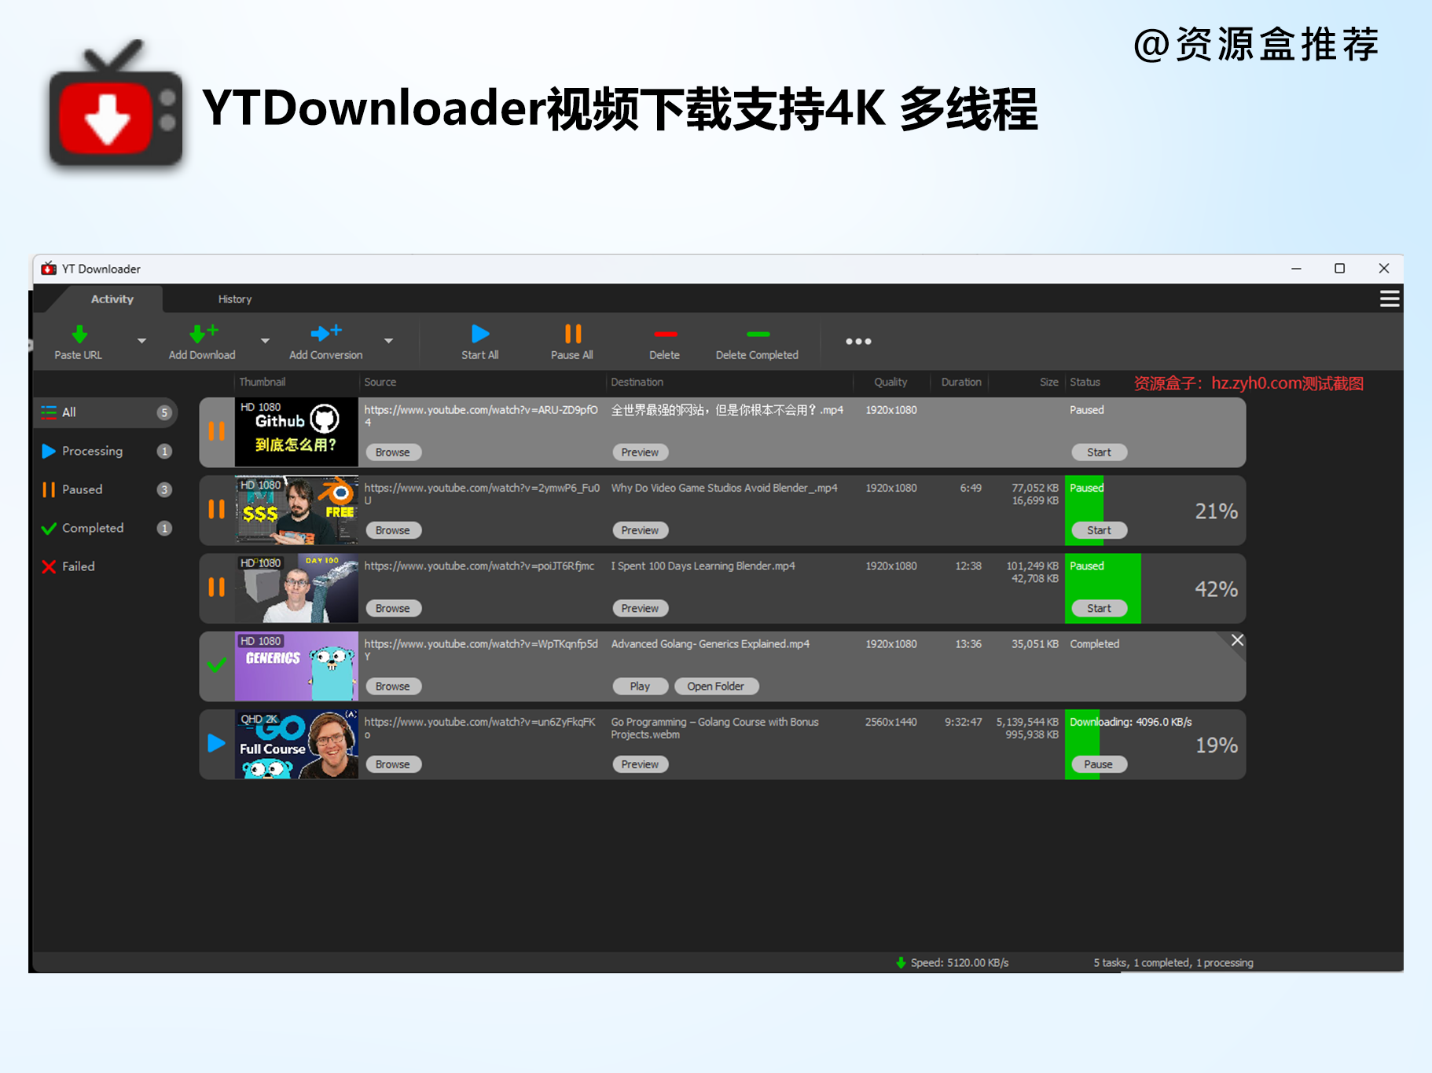Open the three-dots more options toolbar button
The image size is (1432, 1073).
858,342
